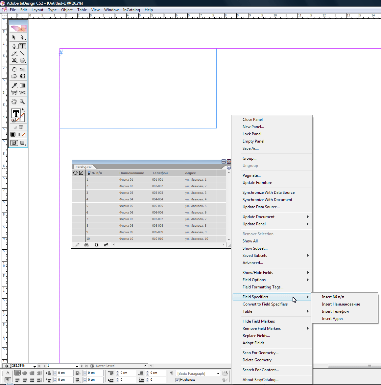Select the Pen tool
The image size is (381, 385).
coord(14,46)
